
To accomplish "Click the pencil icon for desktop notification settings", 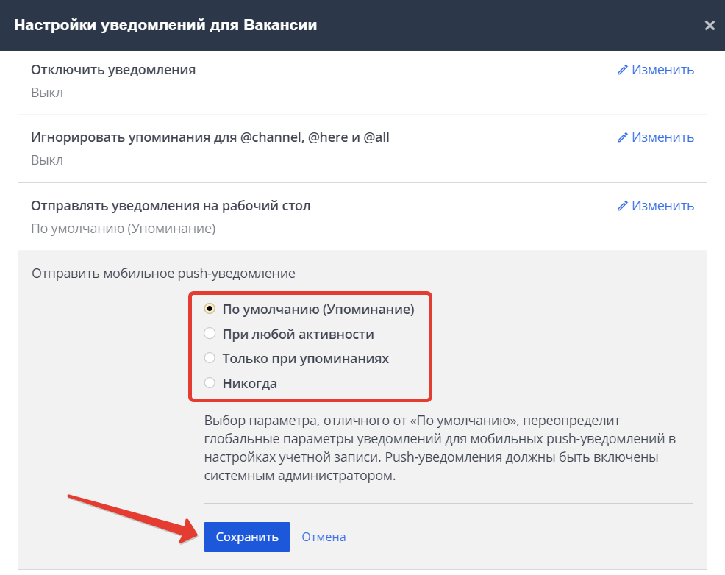I will point(621,206).
